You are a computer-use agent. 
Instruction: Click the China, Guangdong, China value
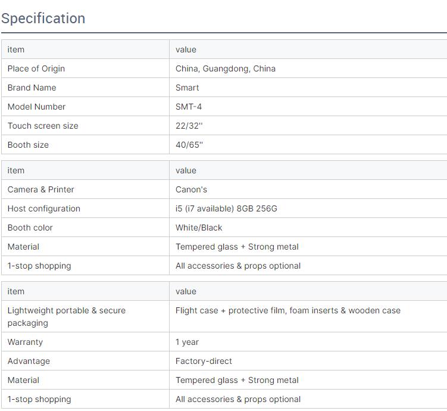(225, 68)
